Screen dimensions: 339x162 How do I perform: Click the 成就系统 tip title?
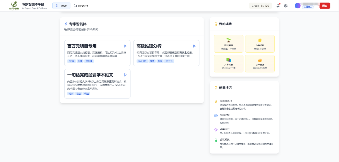[224, 140]
